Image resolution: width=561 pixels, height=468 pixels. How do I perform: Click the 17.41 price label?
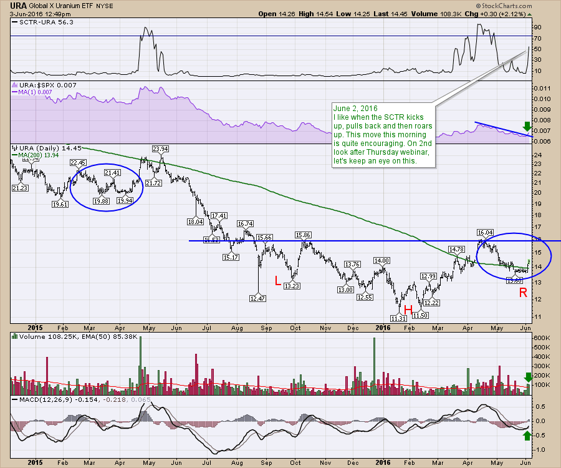(219, 215)
